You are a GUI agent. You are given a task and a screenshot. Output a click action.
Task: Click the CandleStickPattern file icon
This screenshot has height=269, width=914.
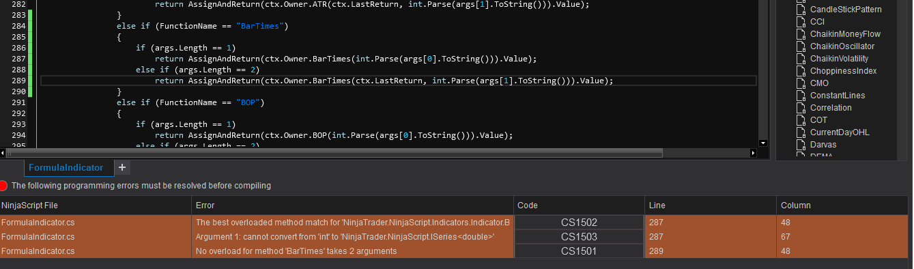[801, 10]
